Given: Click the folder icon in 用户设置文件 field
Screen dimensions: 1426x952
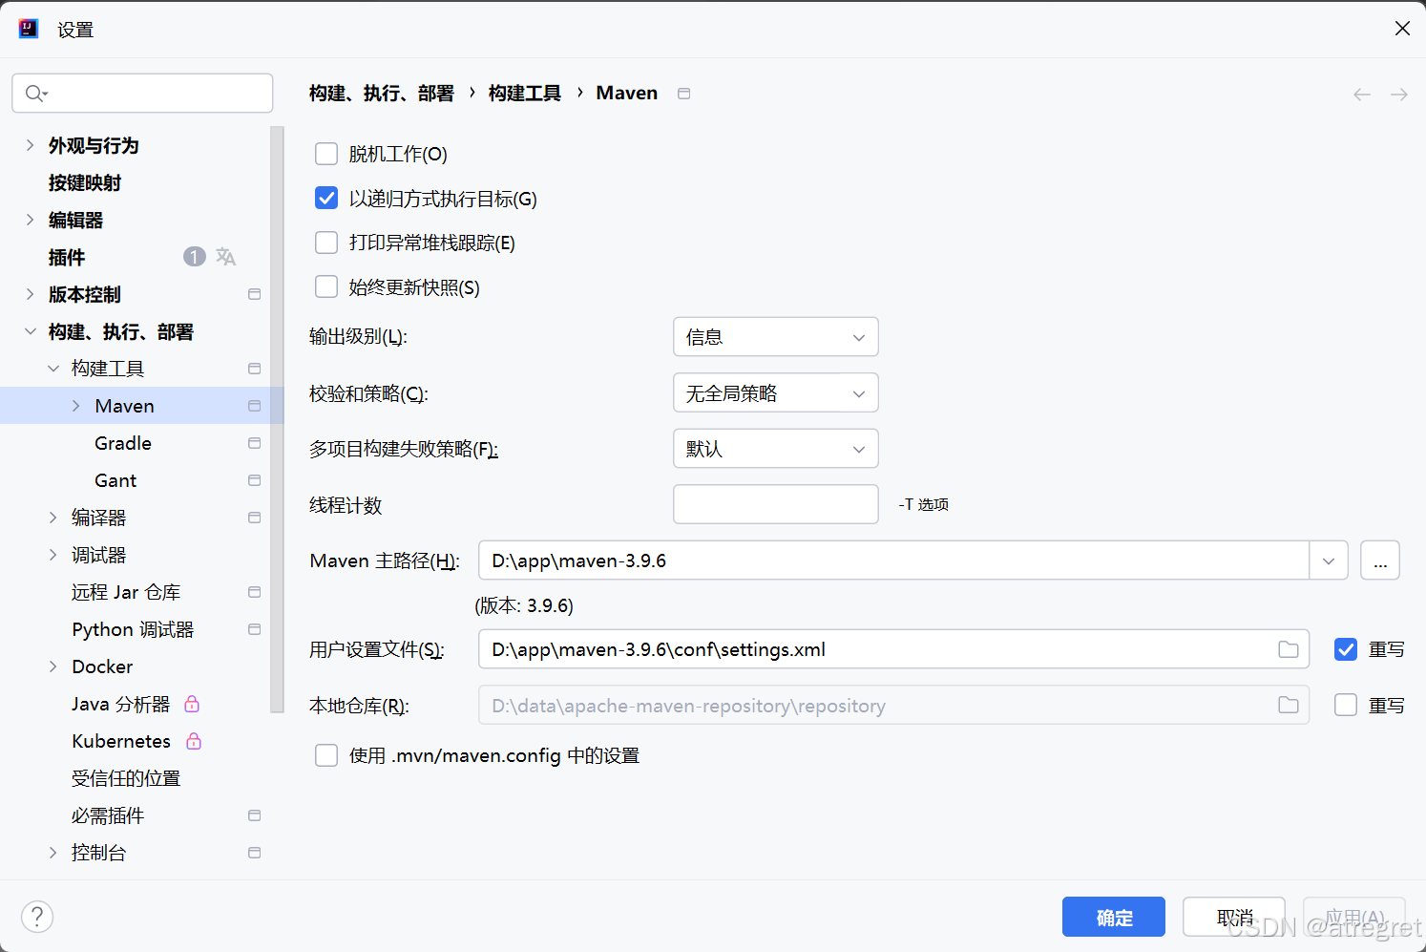Looking at the screenshot, I should pyautogui.click(x=1289, y=649).
